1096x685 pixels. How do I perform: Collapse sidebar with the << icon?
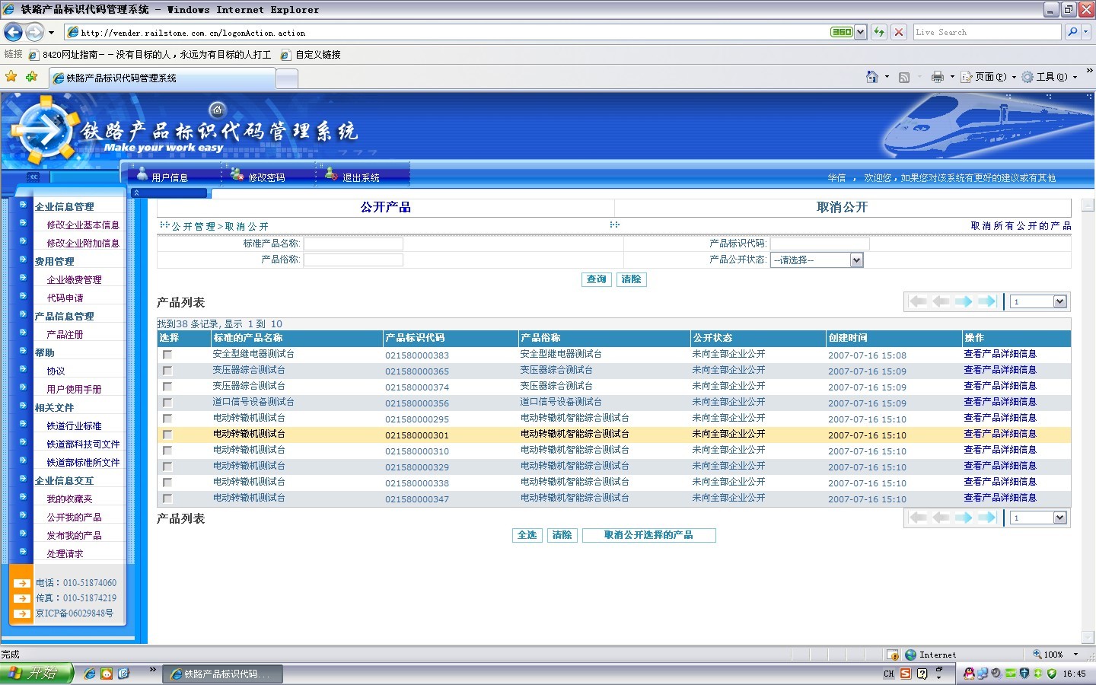click(33, 177)
